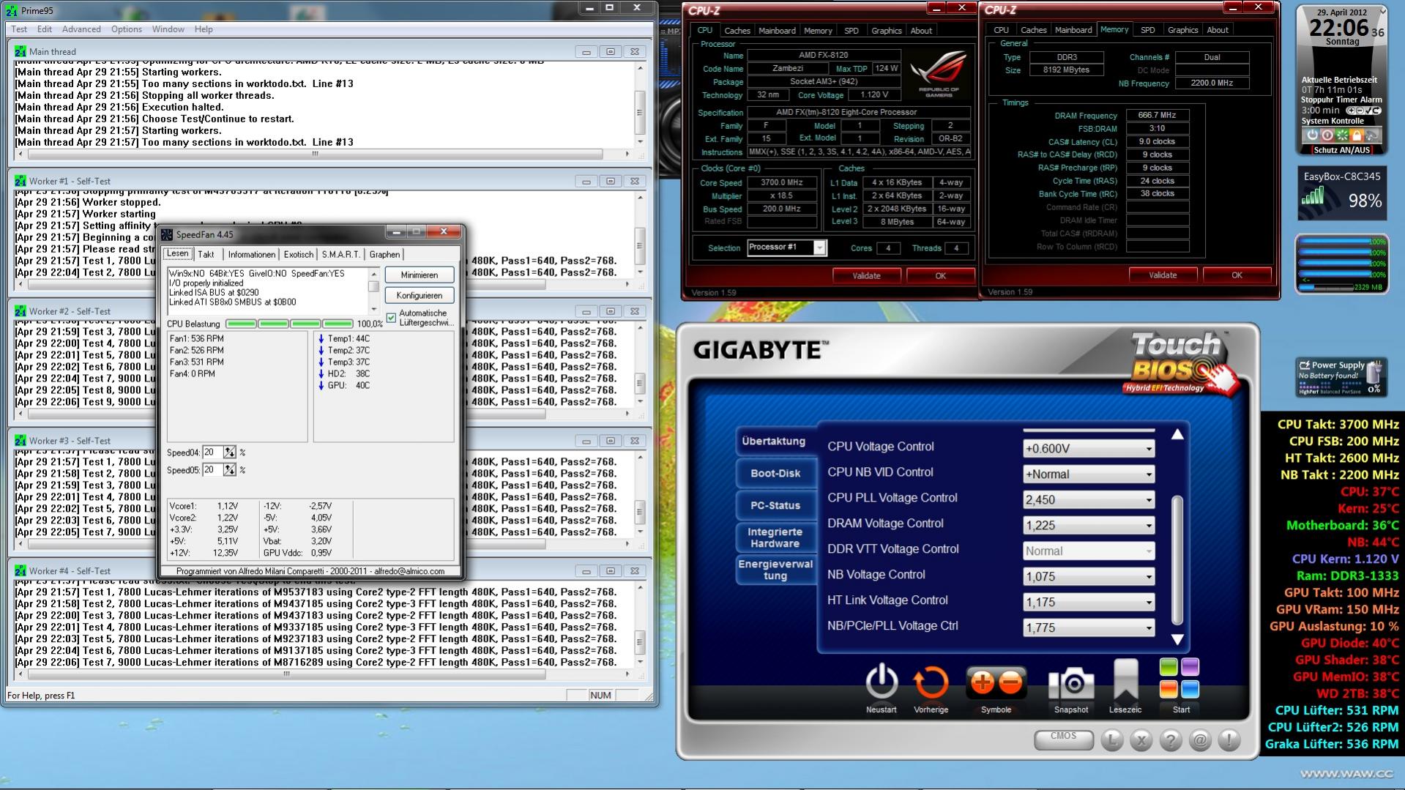Click the TouchBIOS list scroll-down arrow
This screenshot has height=790, width=1405.
pyautogui.click(x=1177, y=639)
